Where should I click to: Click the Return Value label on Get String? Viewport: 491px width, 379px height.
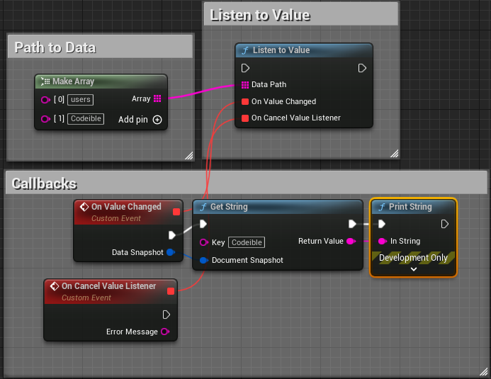pyautogui.click(x=321, y=241)
